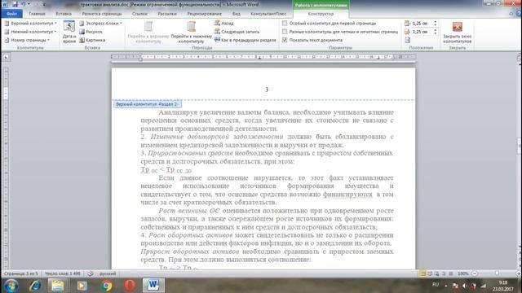Image resolution: width=522 pixels, height=293 pixels.
Task: Click the header top distance 1,25 см field
Action: pyautogui.click(x=422, y=24)
